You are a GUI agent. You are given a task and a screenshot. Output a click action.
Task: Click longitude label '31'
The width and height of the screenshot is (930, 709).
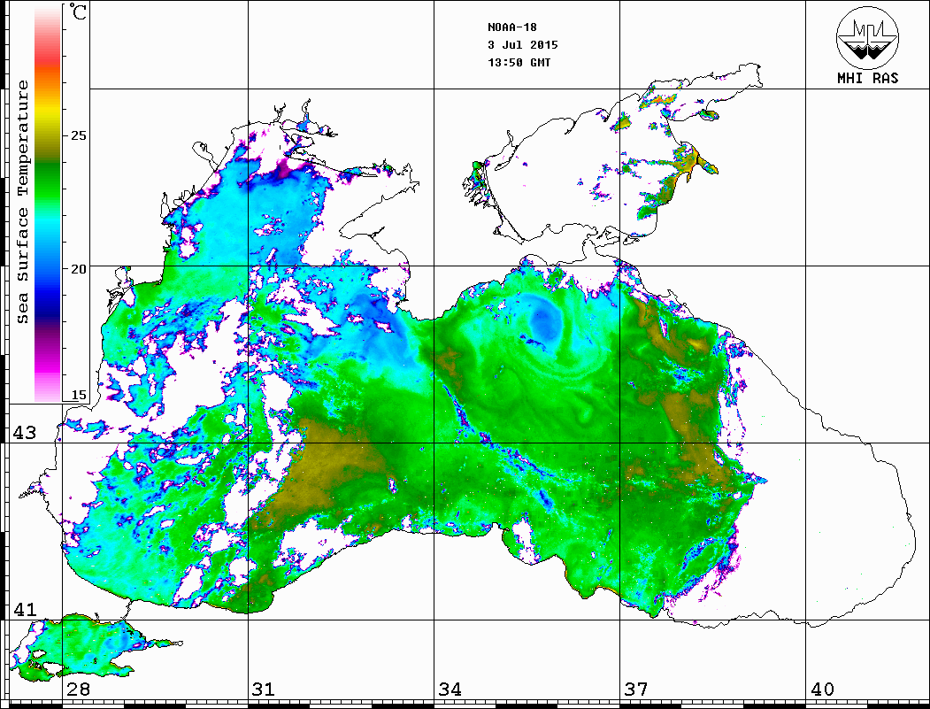tap(264, 690)
